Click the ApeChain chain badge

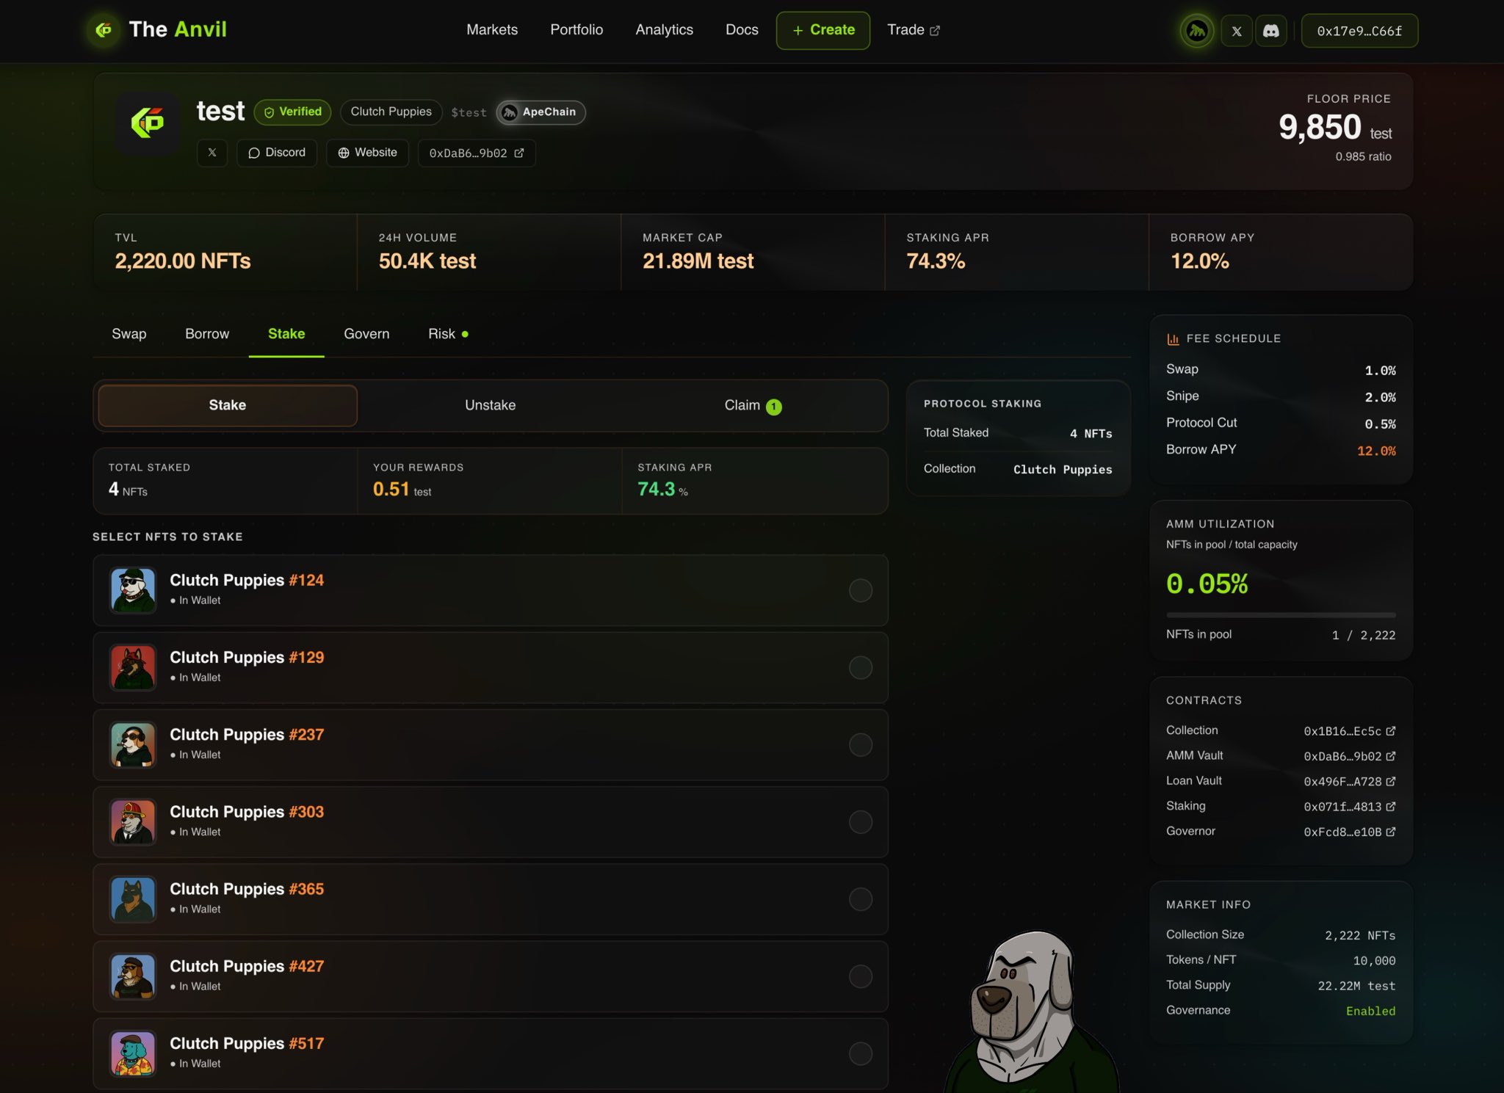point(540,112)
